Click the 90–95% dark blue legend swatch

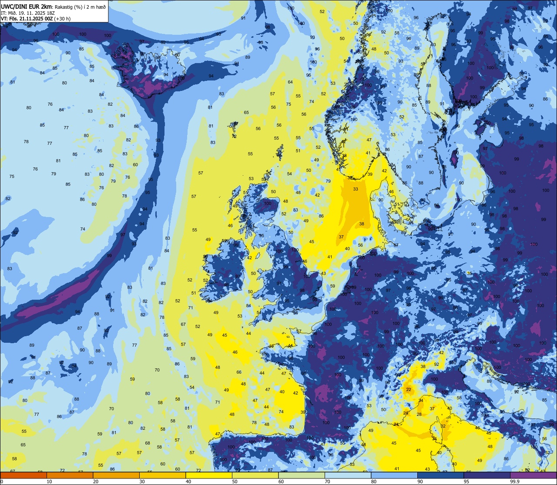[x=440, y=475]
